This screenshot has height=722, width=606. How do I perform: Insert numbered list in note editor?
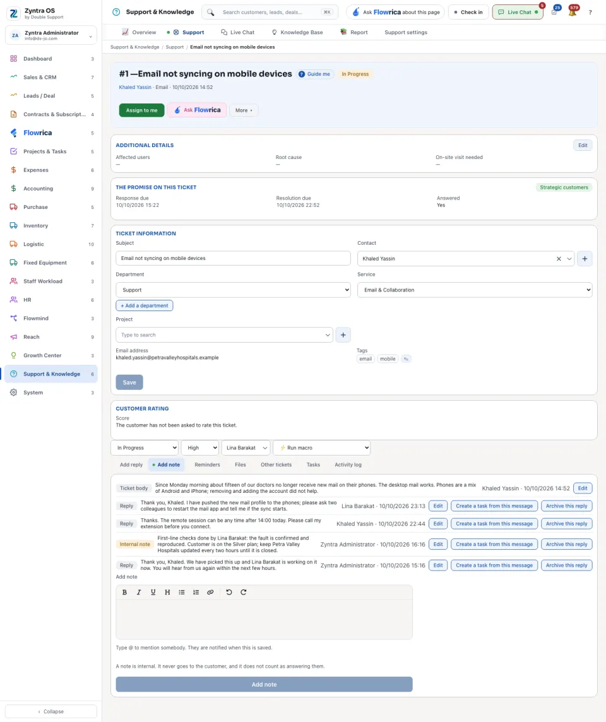click(196, 592)
